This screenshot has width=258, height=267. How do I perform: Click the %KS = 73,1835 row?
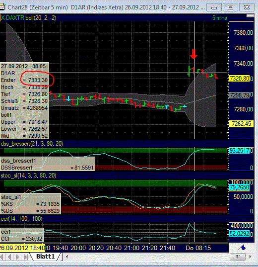point(30,204)
